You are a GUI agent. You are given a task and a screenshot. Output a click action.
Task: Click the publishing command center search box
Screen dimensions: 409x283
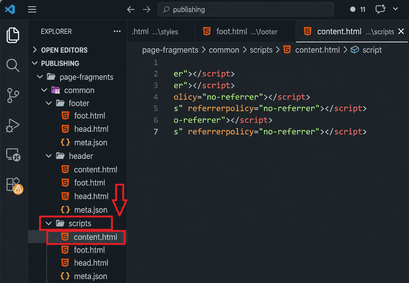[x=246, y=9]
